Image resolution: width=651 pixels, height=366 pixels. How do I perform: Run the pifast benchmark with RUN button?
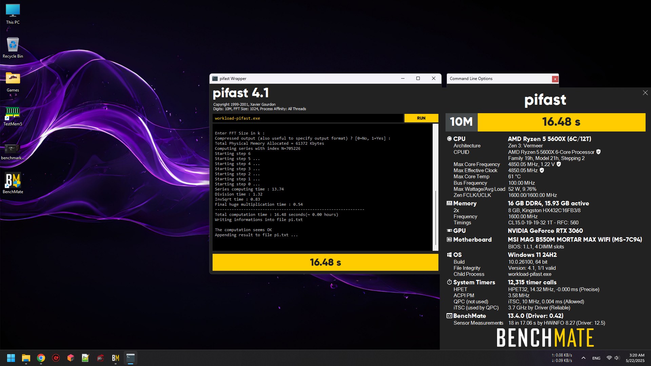421,118
